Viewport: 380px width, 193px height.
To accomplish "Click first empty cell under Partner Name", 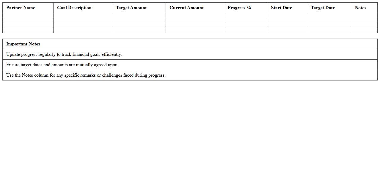I will click(28, 15).
